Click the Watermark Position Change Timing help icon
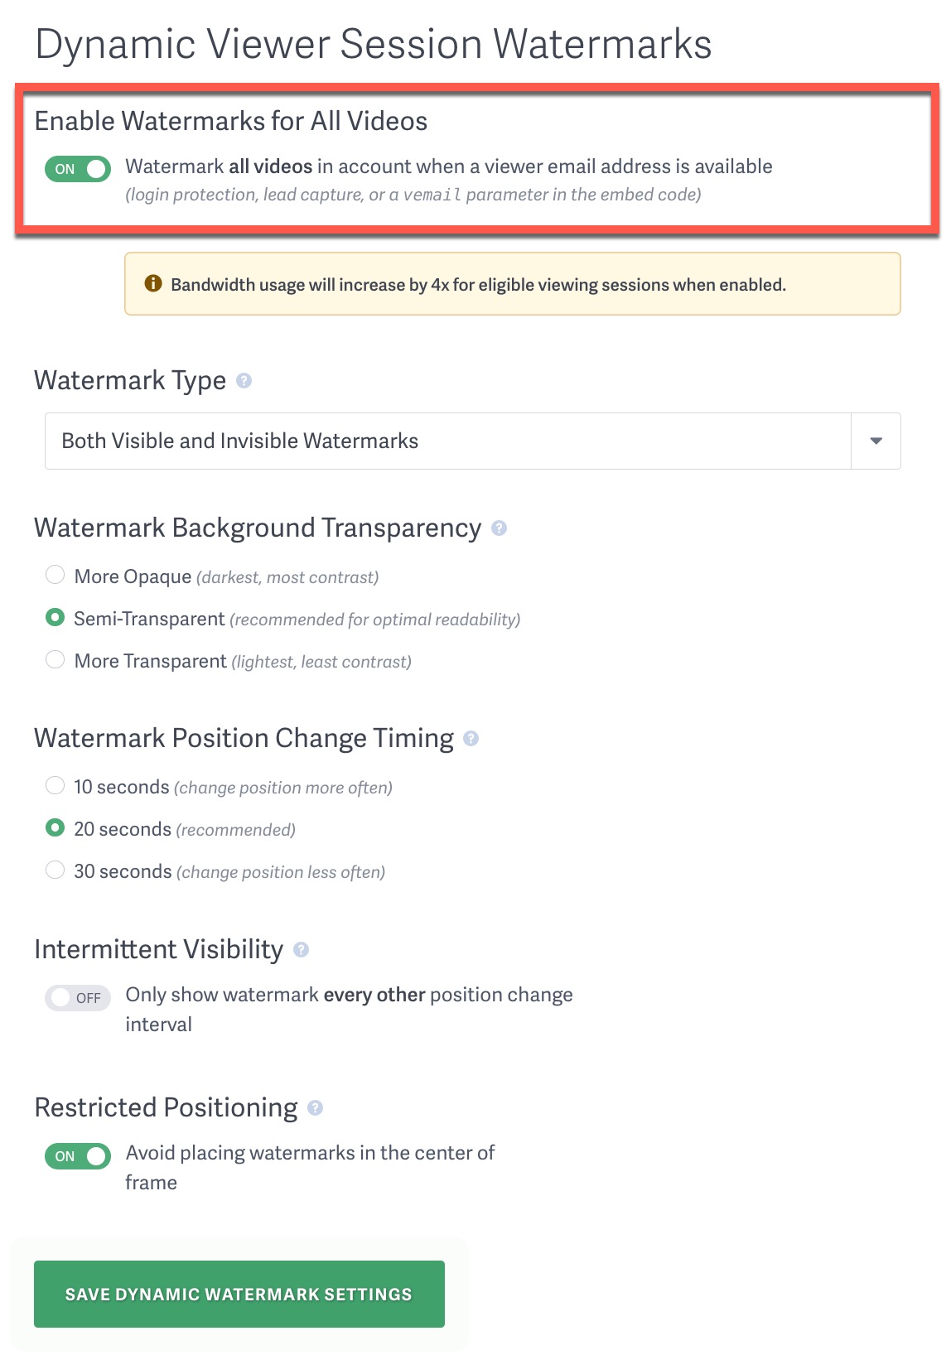951x1355 pixels. (471, 738)
